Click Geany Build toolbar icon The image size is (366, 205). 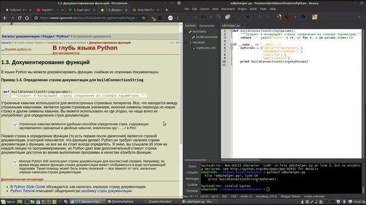click(x=288, y=17)
